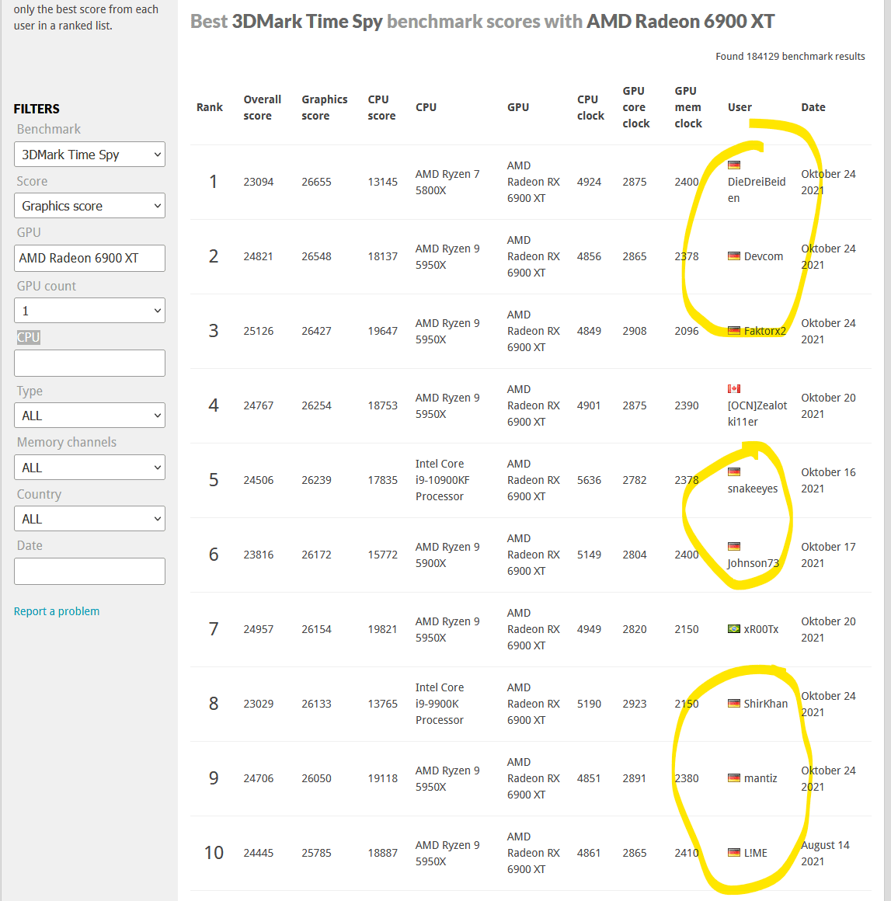
Task: Click the CPU score column header
Action: pyautogui.click(x=381, y=107)
